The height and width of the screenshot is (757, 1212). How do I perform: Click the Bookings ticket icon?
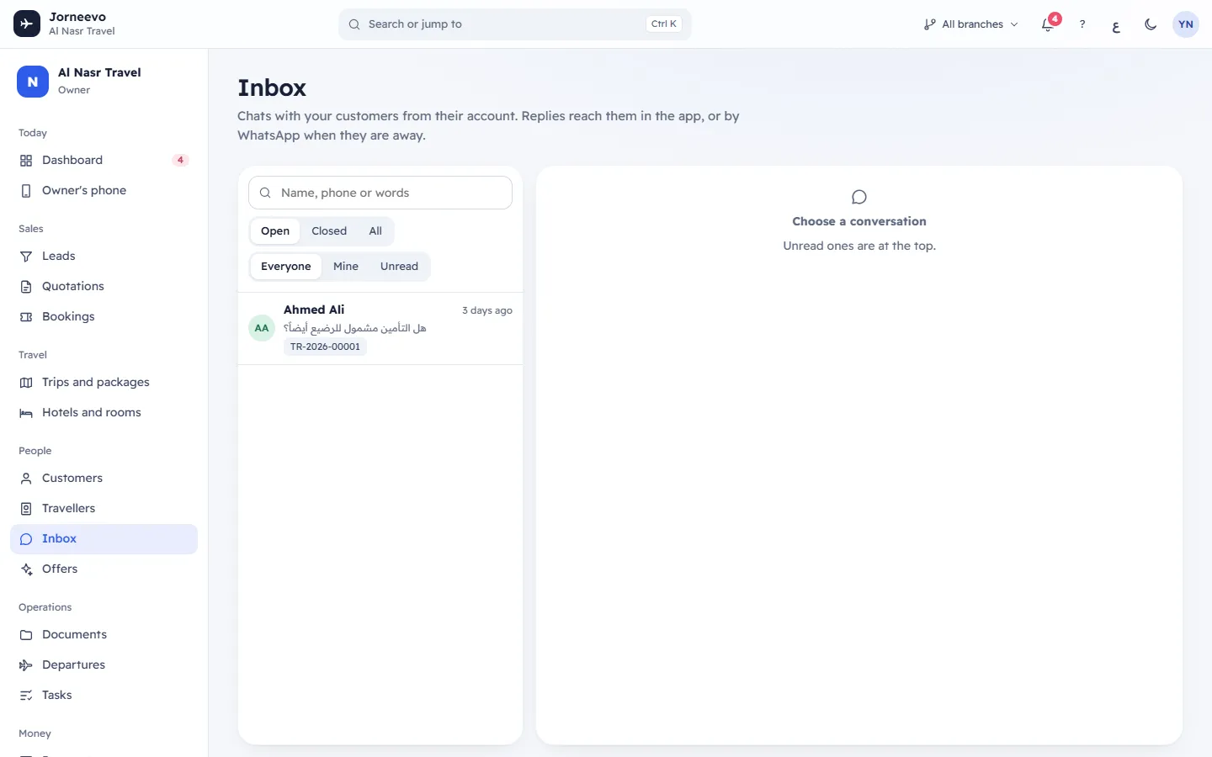pos(26,317)
